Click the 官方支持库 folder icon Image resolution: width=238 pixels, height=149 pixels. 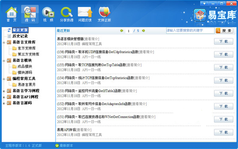point(14,48)
